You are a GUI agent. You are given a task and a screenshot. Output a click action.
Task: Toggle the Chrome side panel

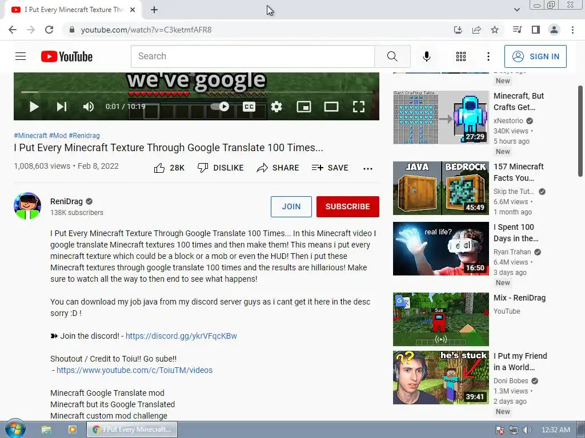pyautogui.click(x=536, y=30)
